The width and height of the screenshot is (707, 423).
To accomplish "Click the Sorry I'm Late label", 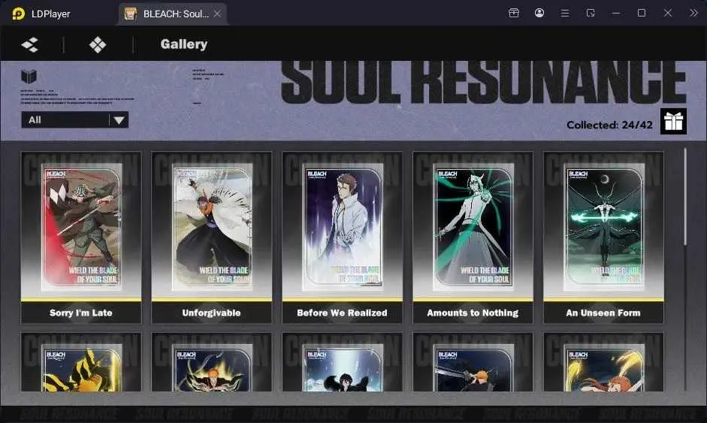I will pyautogui.click(x=80, y=313).
